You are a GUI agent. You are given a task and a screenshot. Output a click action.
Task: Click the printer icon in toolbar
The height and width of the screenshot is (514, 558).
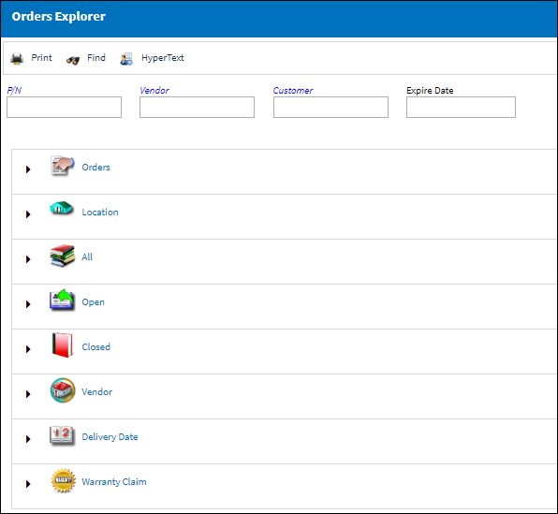tap(17, 58)
